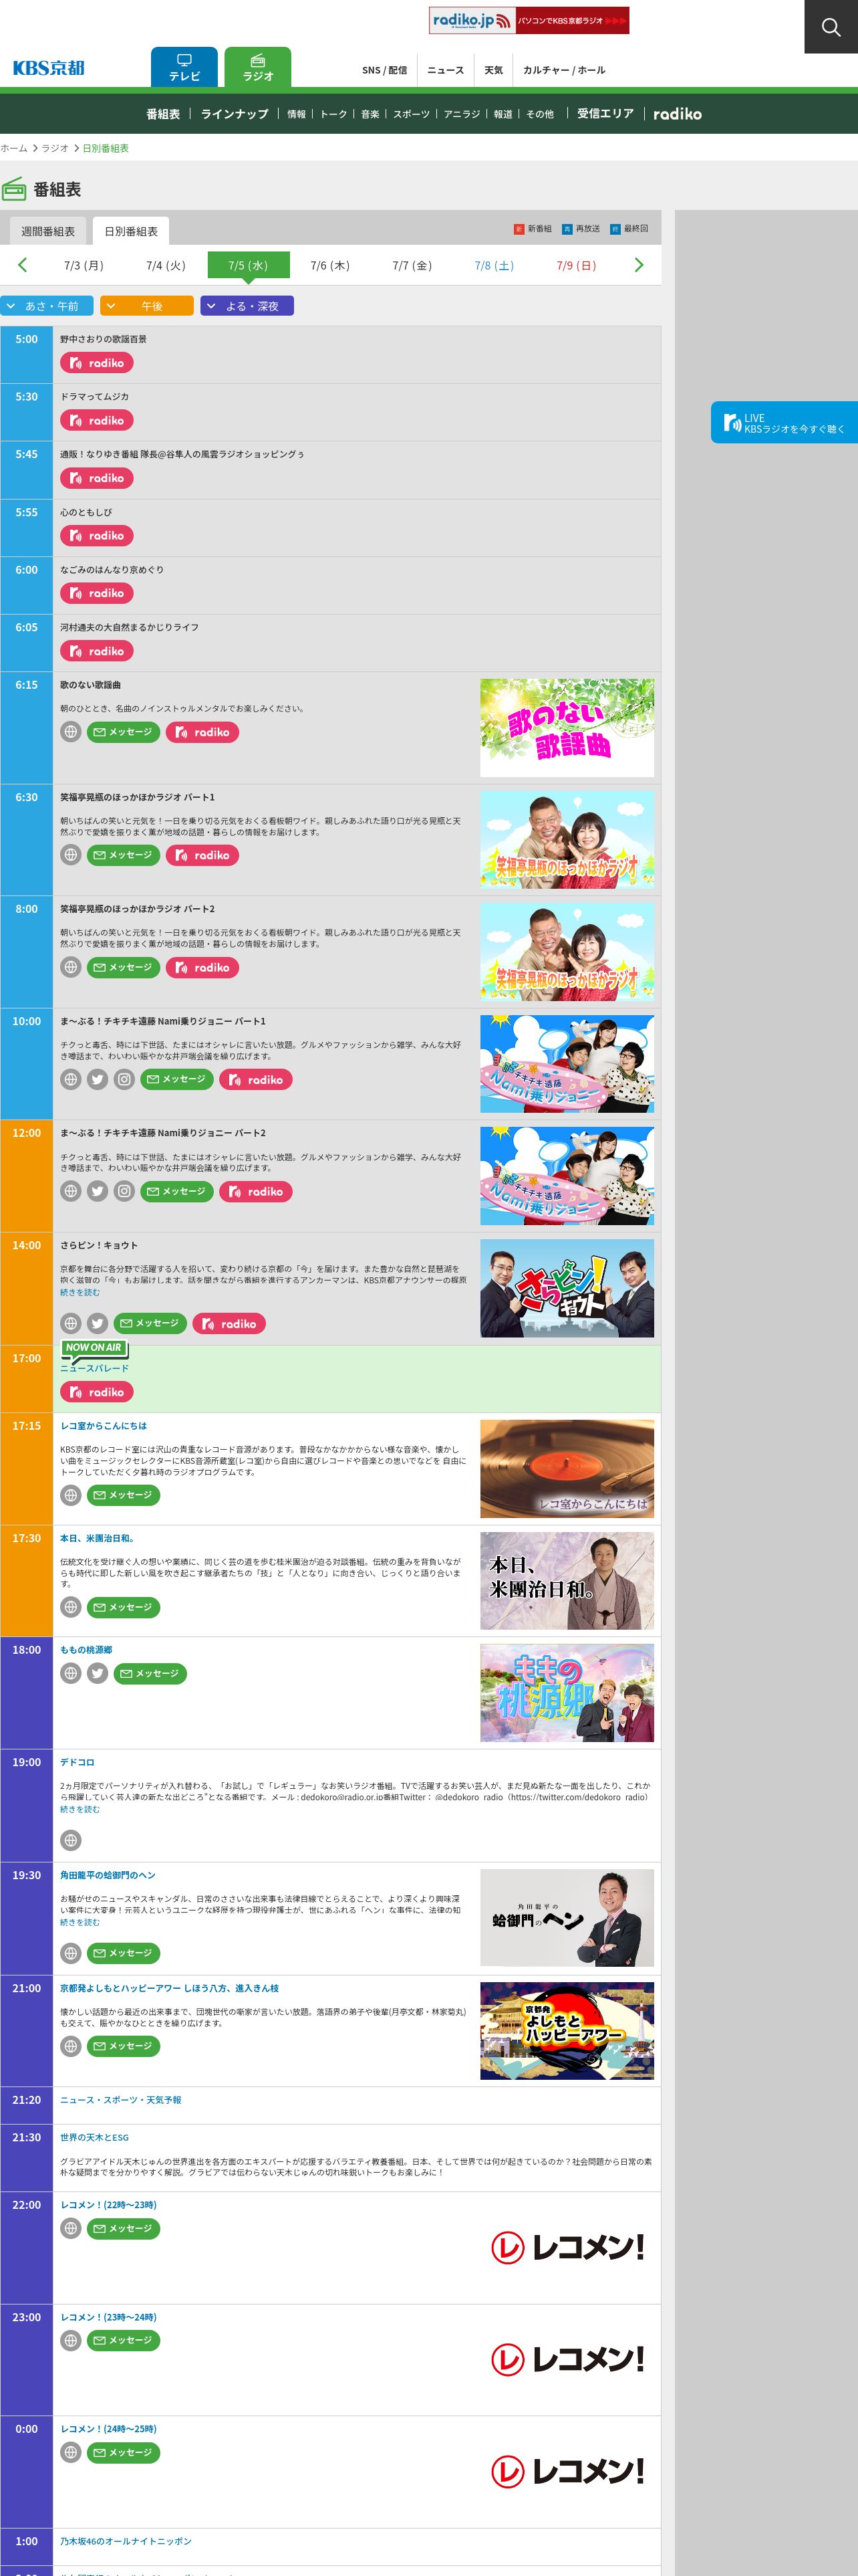The width and height of the screenshot is (858, 2576).
Task: Open globe icon for レコメン！(22時〜23時)
Action: (x=71, y=2228)
